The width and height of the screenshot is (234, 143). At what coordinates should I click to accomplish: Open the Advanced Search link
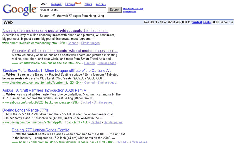[133, 8]
